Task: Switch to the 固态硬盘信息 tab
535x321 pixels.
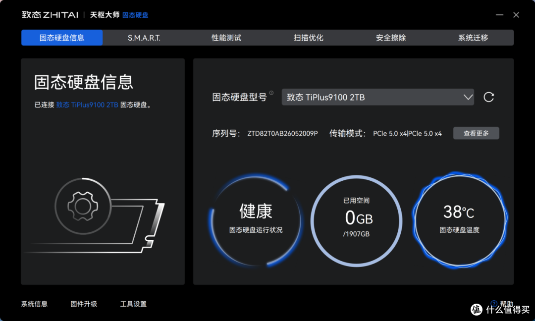Action: pyautogui.click(x=62, y=38)
